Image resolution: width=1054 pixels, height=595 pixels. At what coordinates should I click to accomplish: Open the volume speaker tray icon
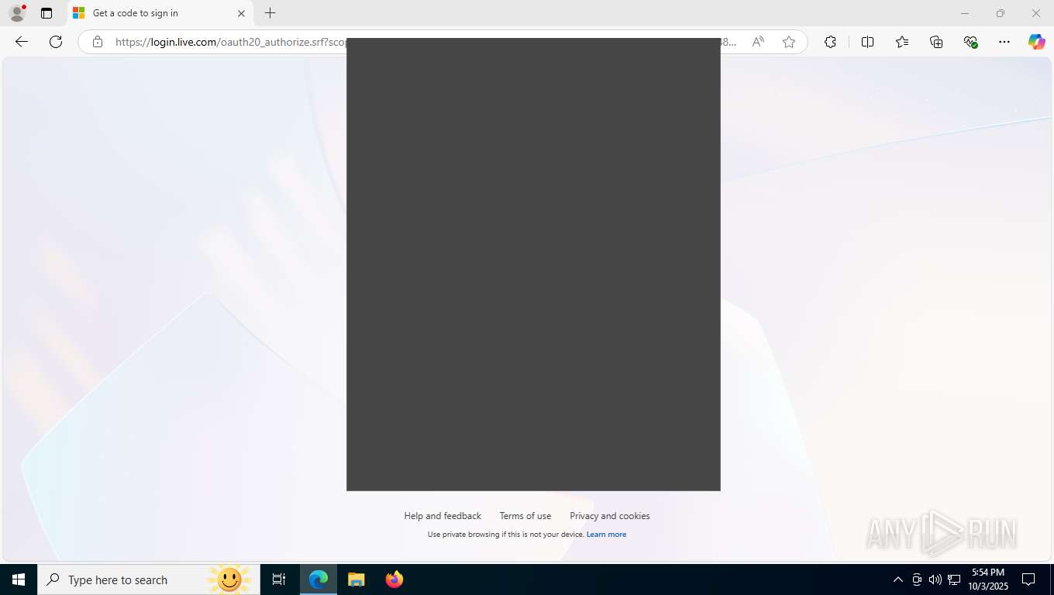(935, 580)
